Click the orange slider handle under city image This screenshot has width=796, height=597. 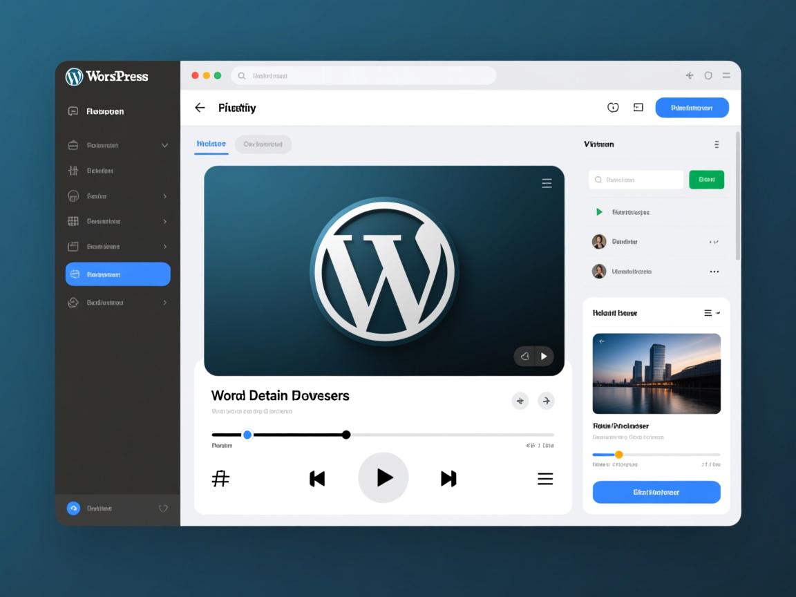(x=618, y=455)
